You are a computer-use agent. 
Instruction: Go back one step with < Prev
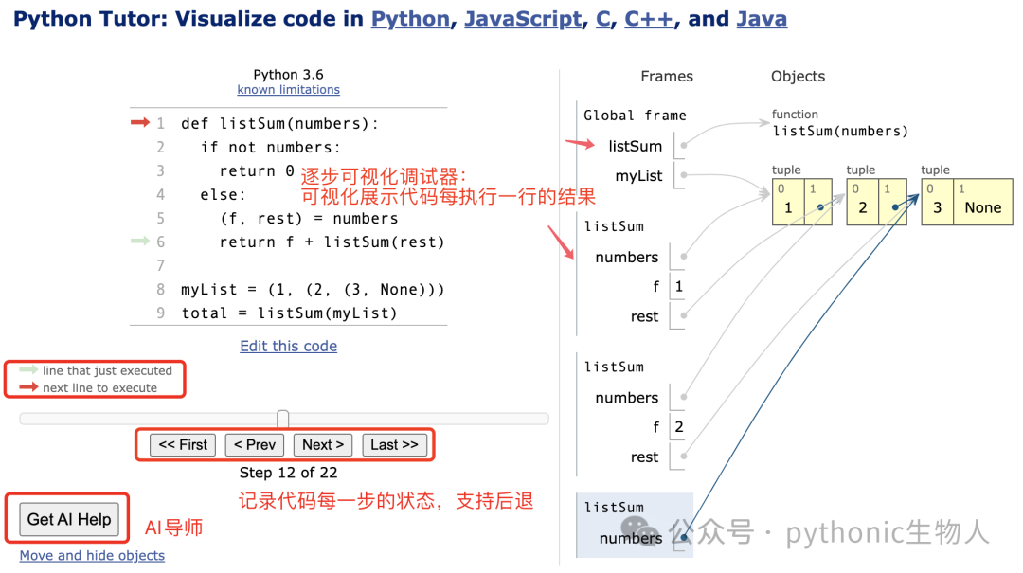pos(255,445)
